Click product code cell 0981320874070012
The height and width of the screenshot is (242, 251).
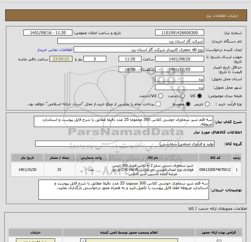click(x=215, y=170)
